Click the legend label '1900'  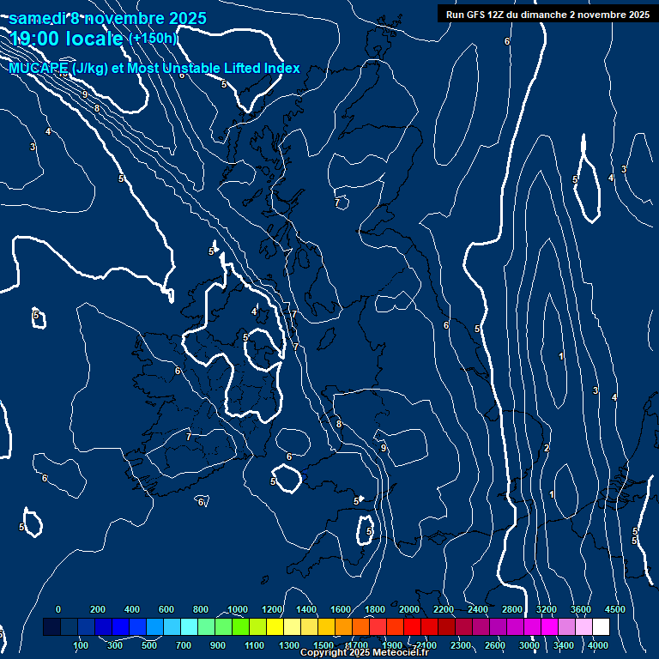point(391,645)
